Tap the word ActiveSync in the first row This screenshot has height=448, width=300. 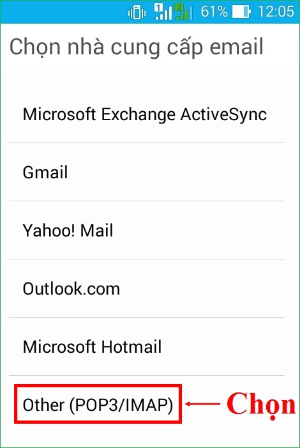pos(223,115)
